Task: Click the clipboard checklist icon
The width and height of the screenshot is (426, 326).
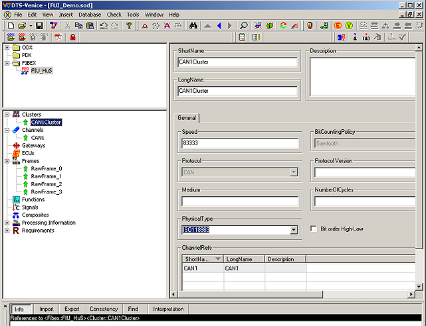Action: [x=242, y=37]
